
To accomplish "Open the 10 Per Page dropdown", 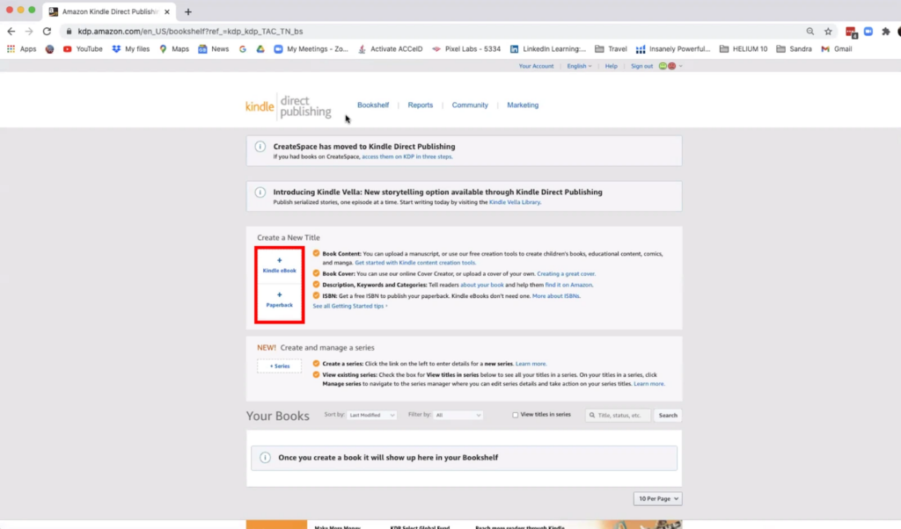I will (658, 498).
